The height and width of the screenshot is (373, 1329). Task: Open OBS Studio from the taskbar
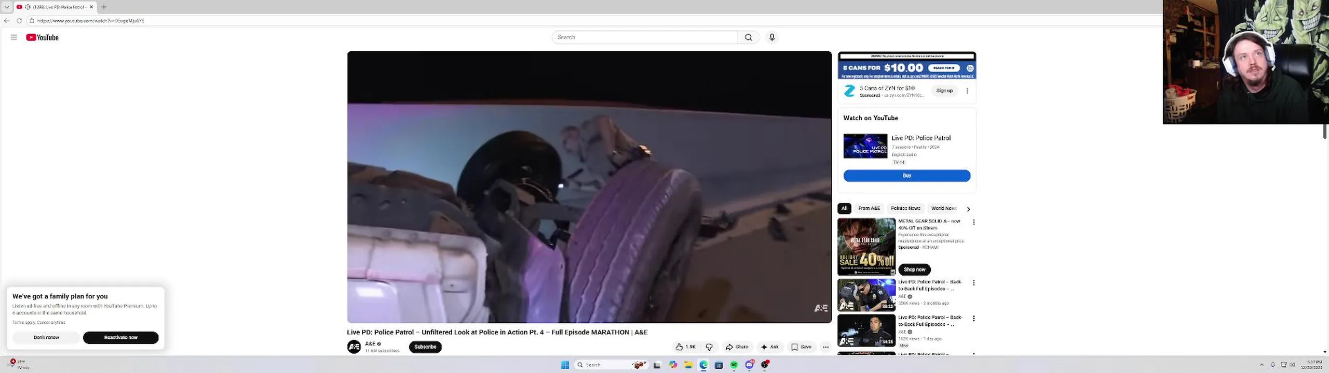[x=765, y=365]
